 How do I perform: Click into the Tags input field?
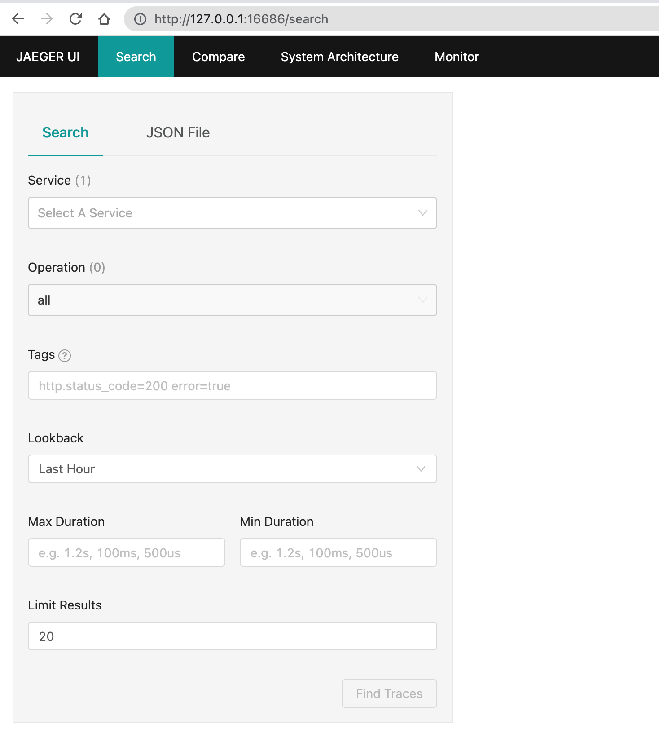pyautogui.click(x=233, y=385)
